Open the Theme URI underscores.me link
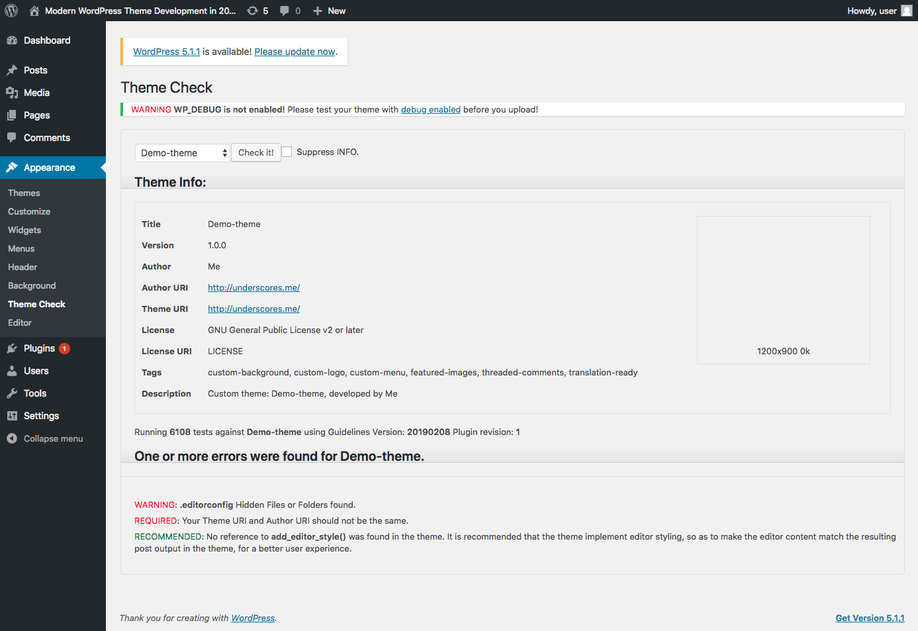The width and height of the screenshot is (918, 631). pos(253,309)
